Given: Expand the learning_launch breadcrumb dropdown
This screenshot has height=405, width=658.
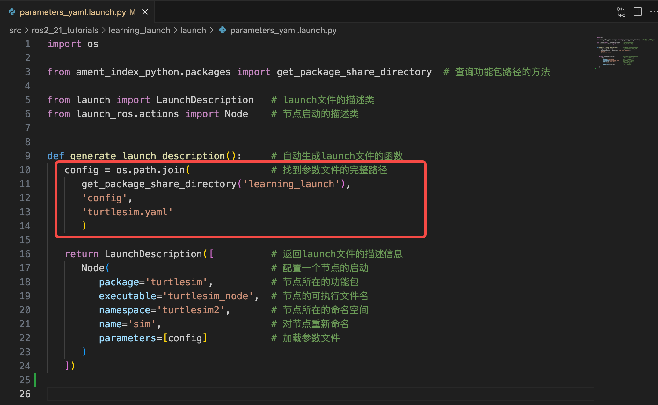Looking at the screenshot, I should [139, 30].
